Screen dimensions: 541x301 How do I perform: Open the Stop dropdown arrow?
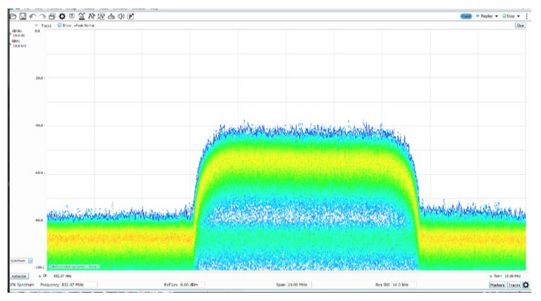519,16
